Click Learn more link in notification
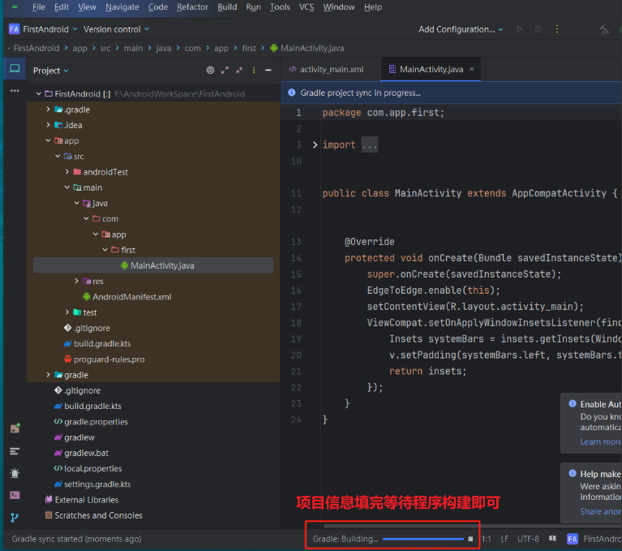This screenshot has height=551, width=622. pyautogui.click(x=601, y=441)
